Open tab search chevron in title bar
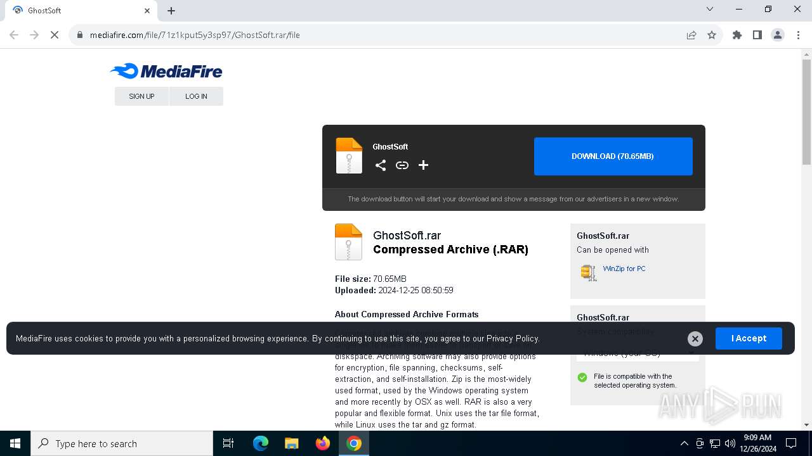The image size is (812, 456). tap(710, 9)
